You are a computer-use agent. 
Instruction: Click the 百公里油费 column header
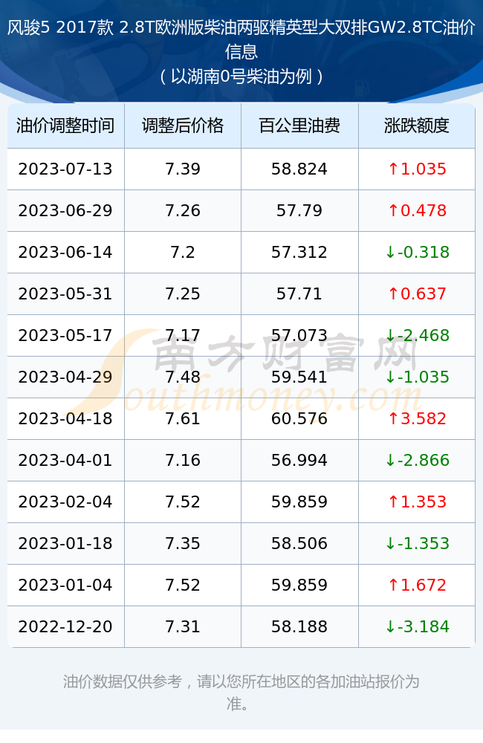pyautogui.click(x=299, y=126)
